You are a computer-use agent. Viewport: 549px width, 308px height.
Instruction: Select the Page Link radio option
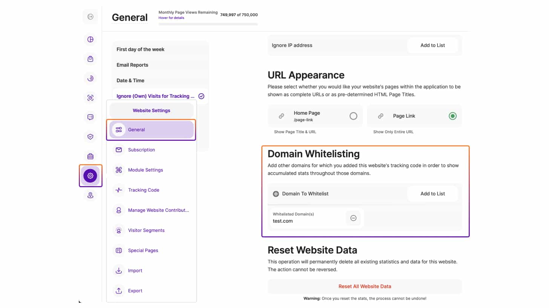point(452,116)
